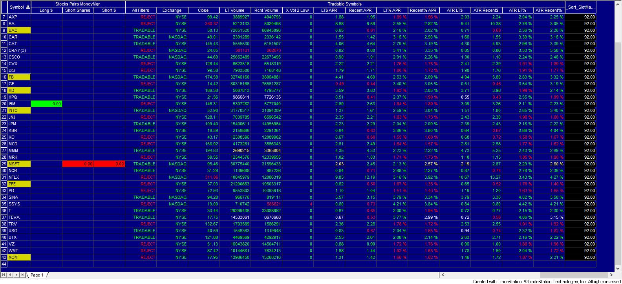622x284 pixels.
Task: Click the ATR LT$ column header
Action: [x=455, y=10]
